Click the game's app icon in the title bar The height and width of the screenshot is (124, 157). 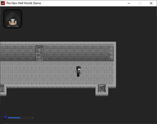pyautogui.click(x=3, y=3)
